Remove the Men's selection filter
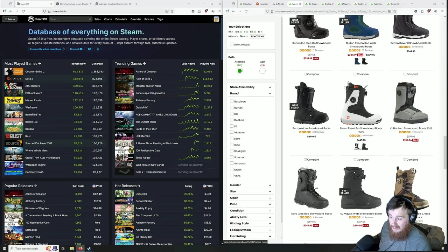Viewport: 448px width, 252px height. tap(237, 36)
